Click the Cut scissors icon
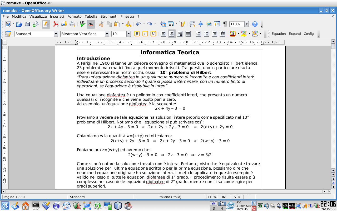This screenshot has height=211, width=337. (101, 24)
